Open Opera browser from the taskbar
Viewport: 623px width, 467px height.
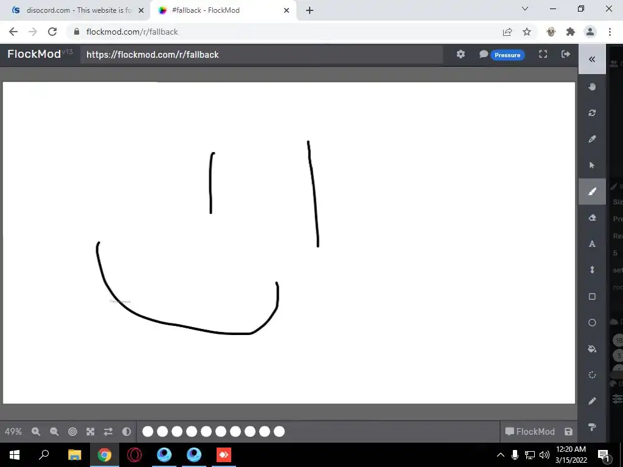coord(134,455)
